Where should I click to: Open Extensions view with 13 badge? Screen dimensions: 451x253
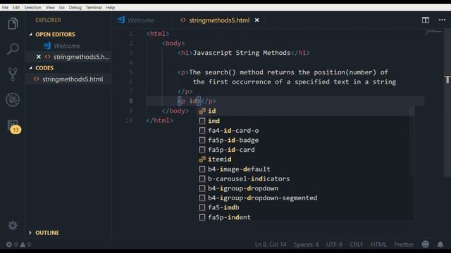13,126
